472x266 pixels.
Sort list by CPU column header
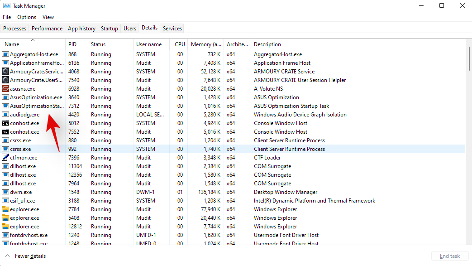180,44
